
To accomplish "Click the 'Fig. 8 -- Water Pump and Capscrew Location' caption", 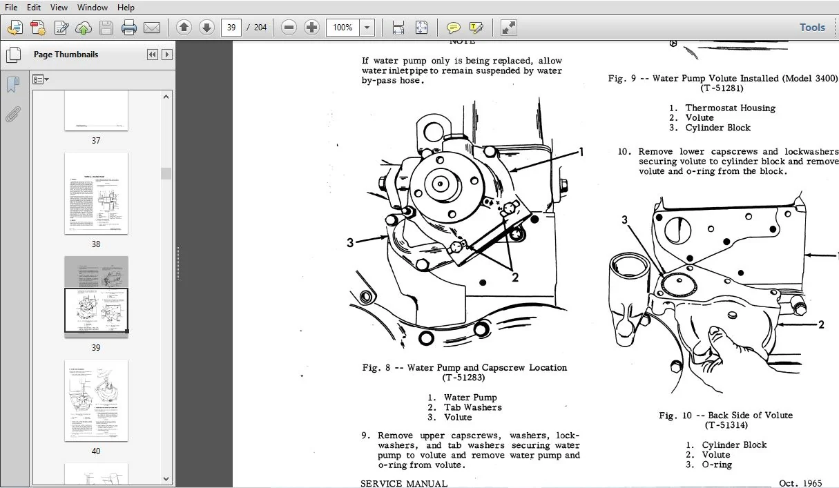I will click(x=465, y=368).
